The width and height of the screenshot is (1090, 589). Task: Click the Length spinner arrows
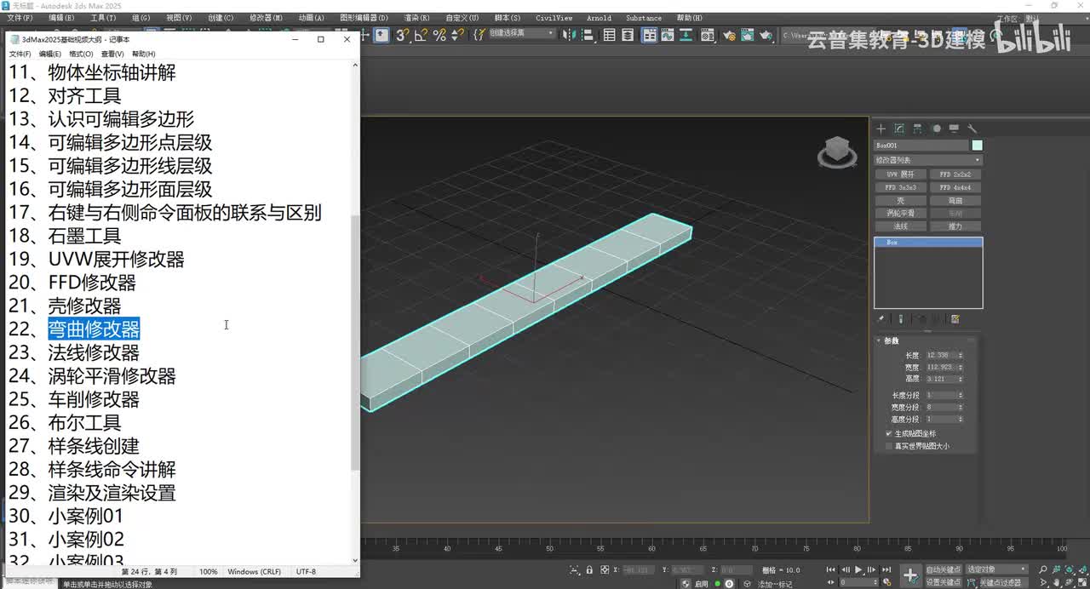pyautogui.click(x=961, y=355)
